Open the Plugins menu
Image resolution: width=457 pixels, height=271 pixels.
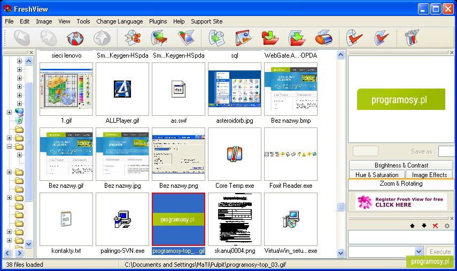point(158,21)
